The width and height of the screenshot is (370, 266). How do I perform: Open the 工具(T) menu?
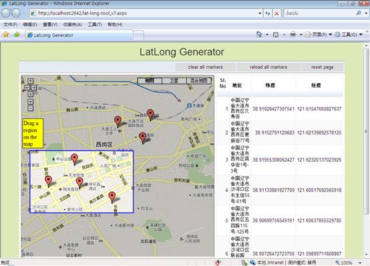95,24
